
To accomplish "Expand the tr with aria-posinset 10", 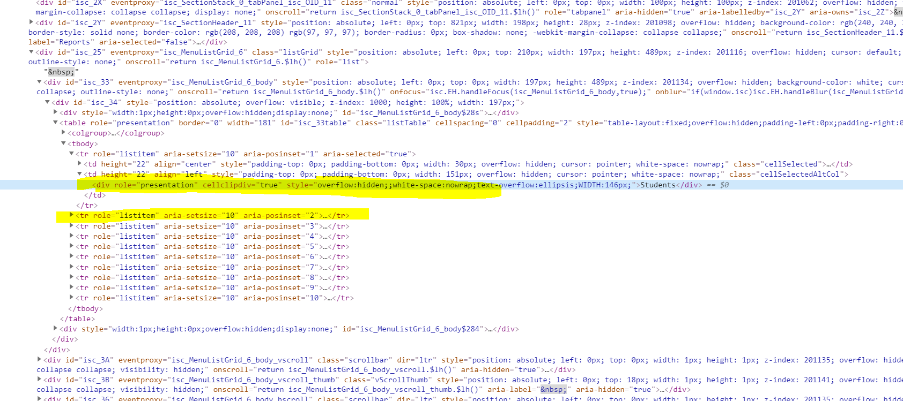I will (x=71, y=298).
